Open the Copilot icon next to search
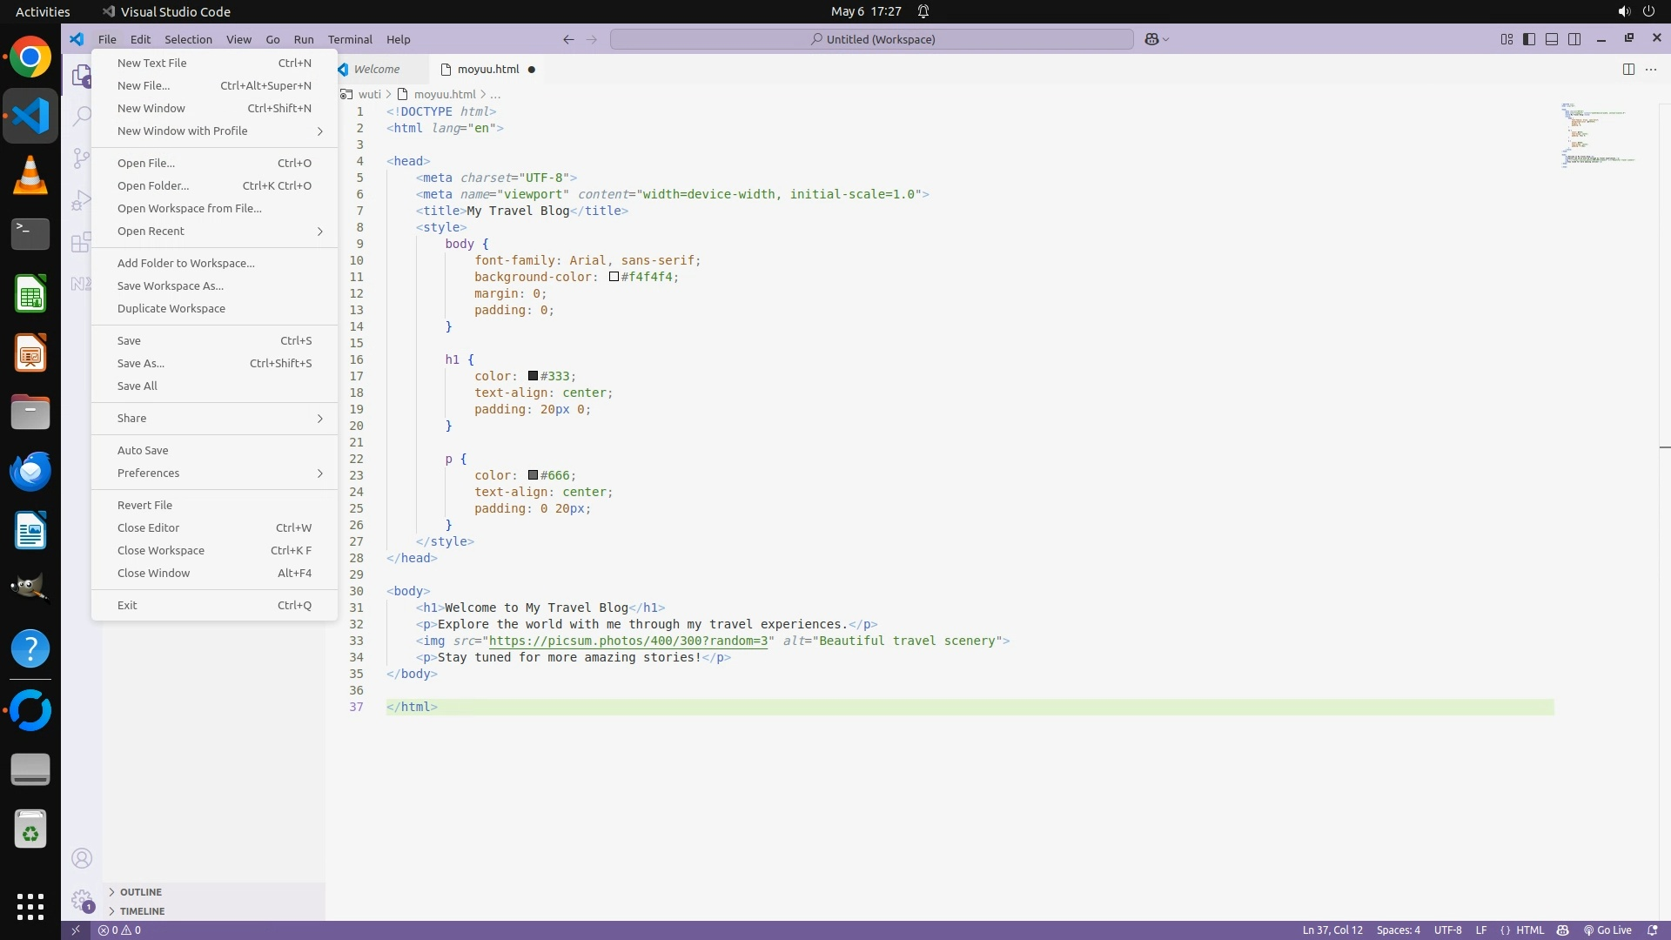 point(1151,39)
